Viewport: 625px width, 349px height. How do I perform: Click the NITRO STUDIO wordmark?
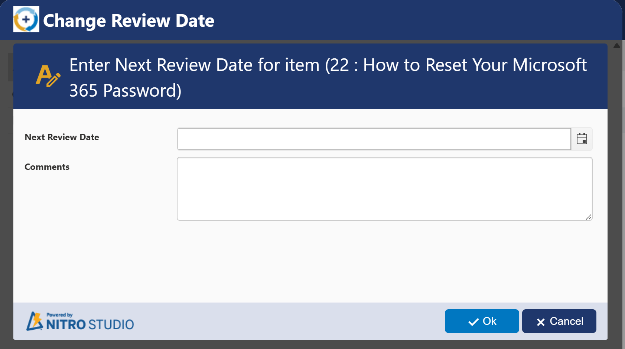[x=90, y=324]
